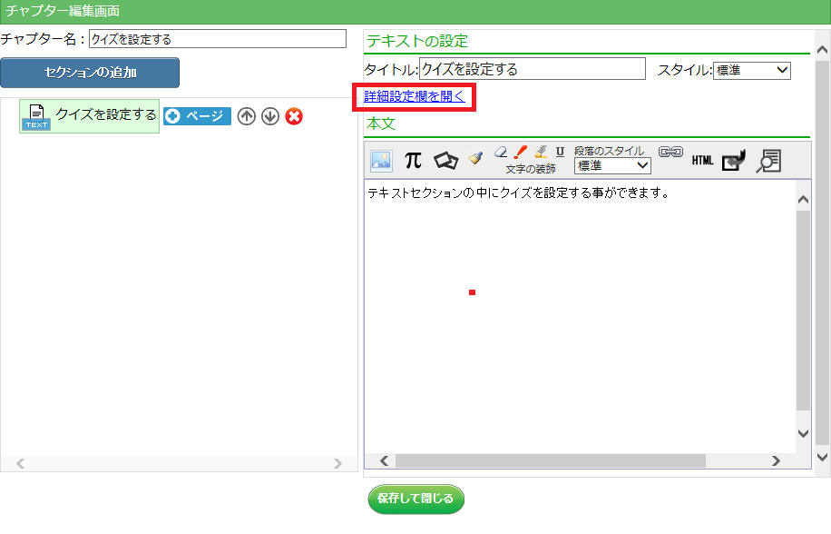Click editor vertical scrollbar down arrow
The height and width of the screenshot is (534, 831).
pyautogui.click(x=803, y=433)
